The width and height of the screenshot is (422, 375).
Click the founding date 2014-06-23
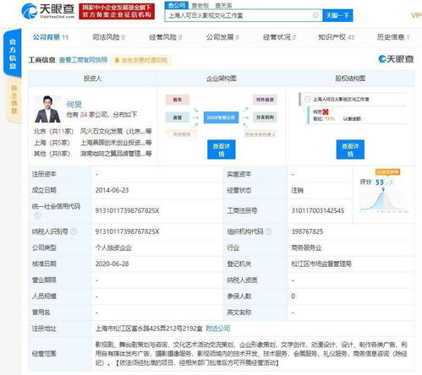point(112,190)
